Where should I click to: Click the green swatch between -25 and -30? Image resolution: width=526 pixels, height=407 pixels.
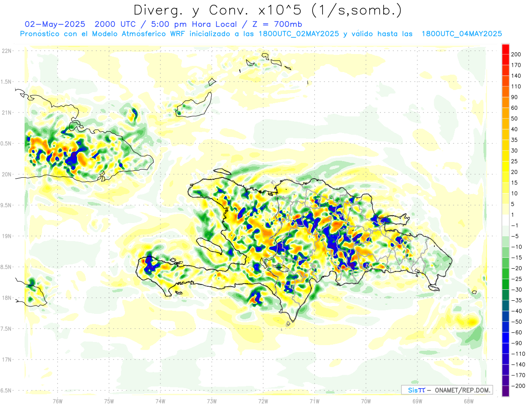point(505,284)
